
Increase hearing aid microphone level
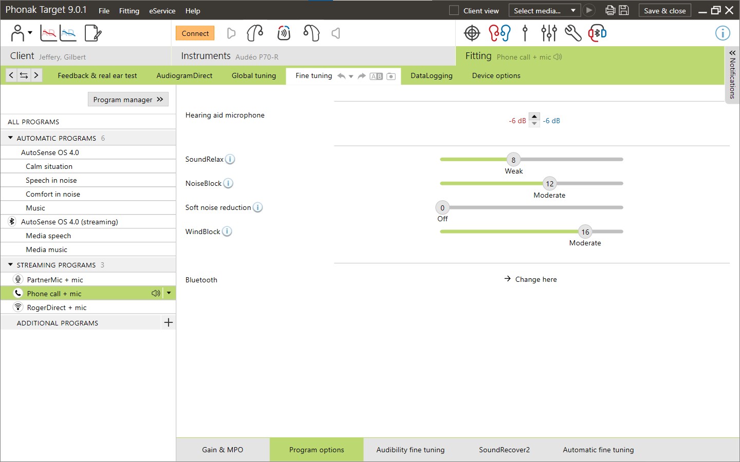coord(534,117)
